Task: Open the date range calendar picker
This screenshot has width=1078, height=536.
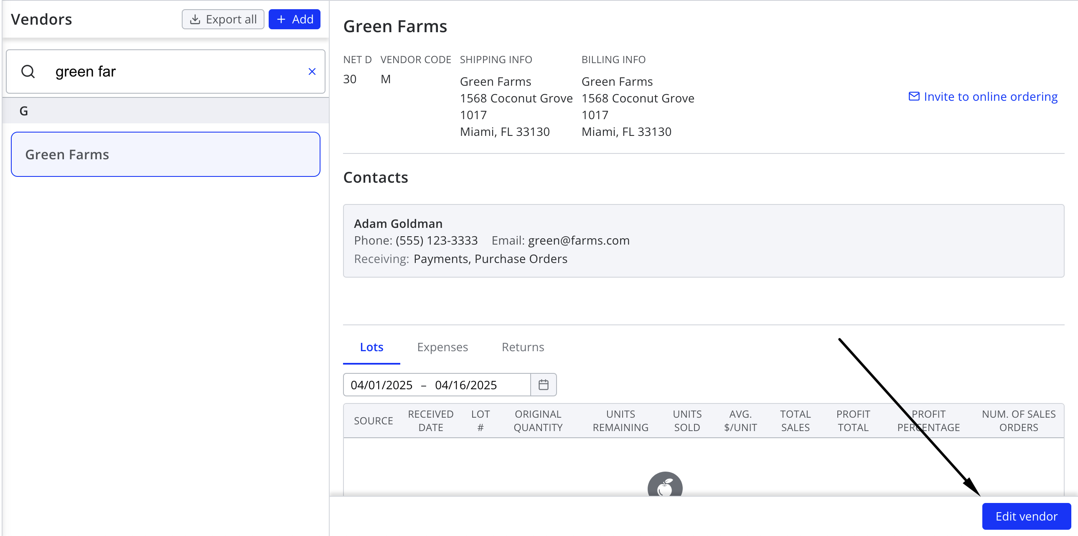Action: point(543,384)
